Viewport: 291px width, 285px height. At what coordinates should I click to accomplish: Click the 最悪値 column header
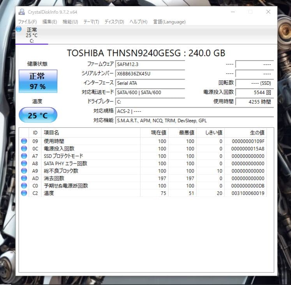click(182, 133)
